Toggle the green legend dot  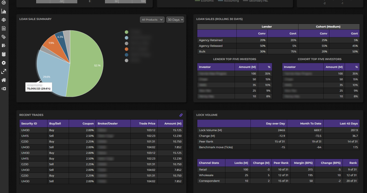click(126, 32)
